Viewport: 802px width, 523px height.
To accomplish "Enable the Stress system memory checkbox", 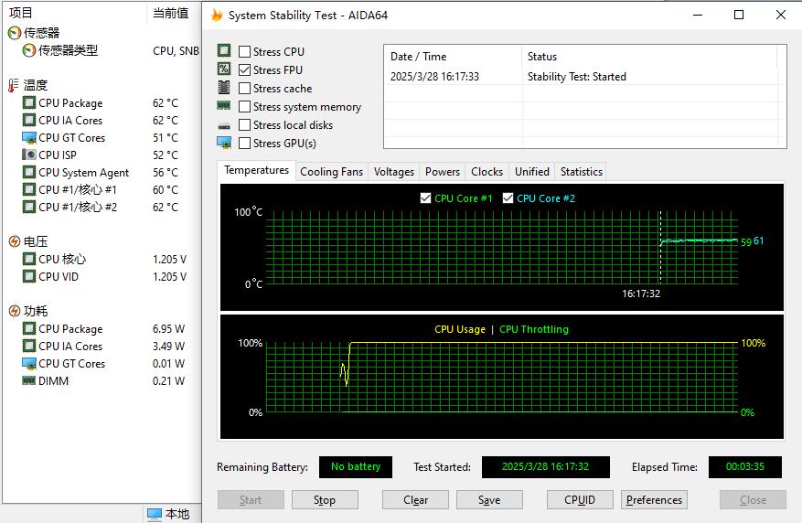I will [x=244, y=107].
